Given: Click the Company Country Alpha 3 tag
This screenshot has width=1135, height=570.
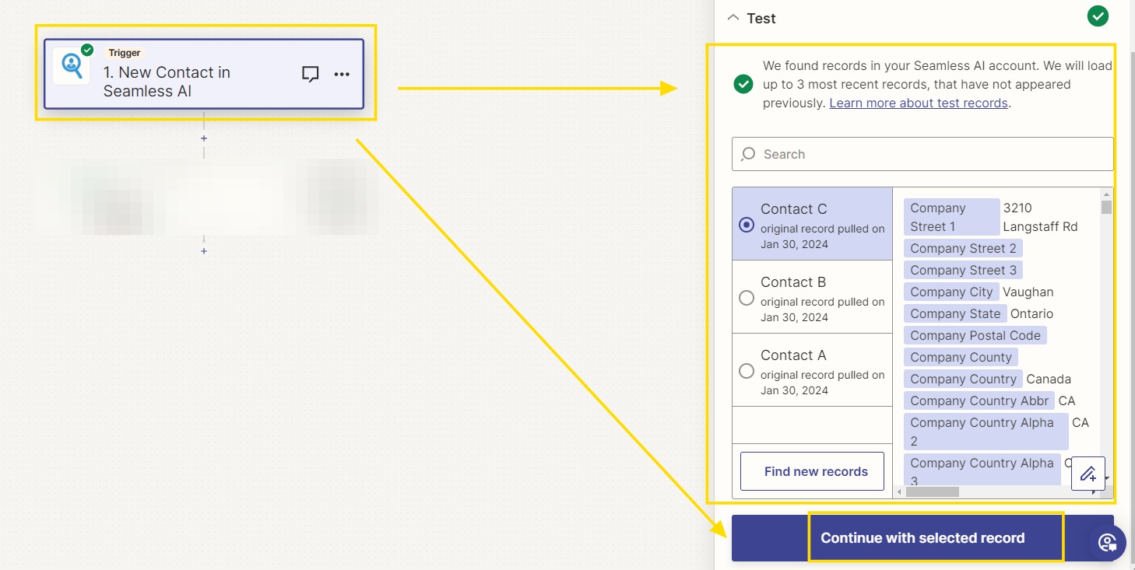Looking at the screenshot, I should (982, 471).
